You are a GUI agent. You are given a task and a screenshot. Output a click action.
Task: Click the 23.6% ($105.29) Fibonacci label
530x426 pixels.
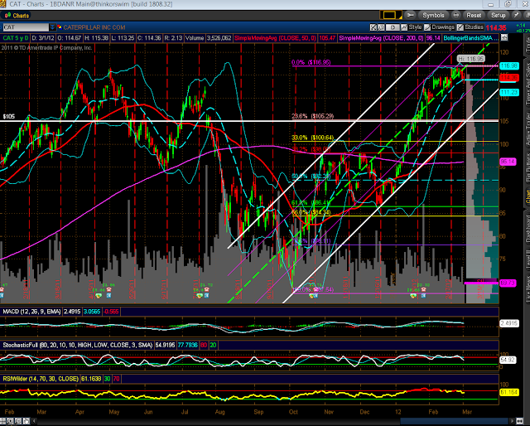pos(313,116)
